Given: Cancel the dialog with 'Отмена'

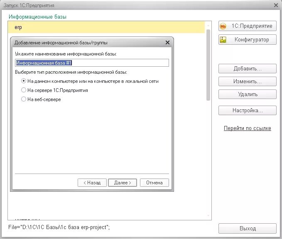Looking at the screenshot, I should [x=154, y=183].
